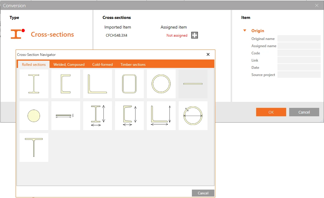Choose parametric circular tube with diameter
The image size is (324, 198).
pyautogui.click(x=193, y=116)
